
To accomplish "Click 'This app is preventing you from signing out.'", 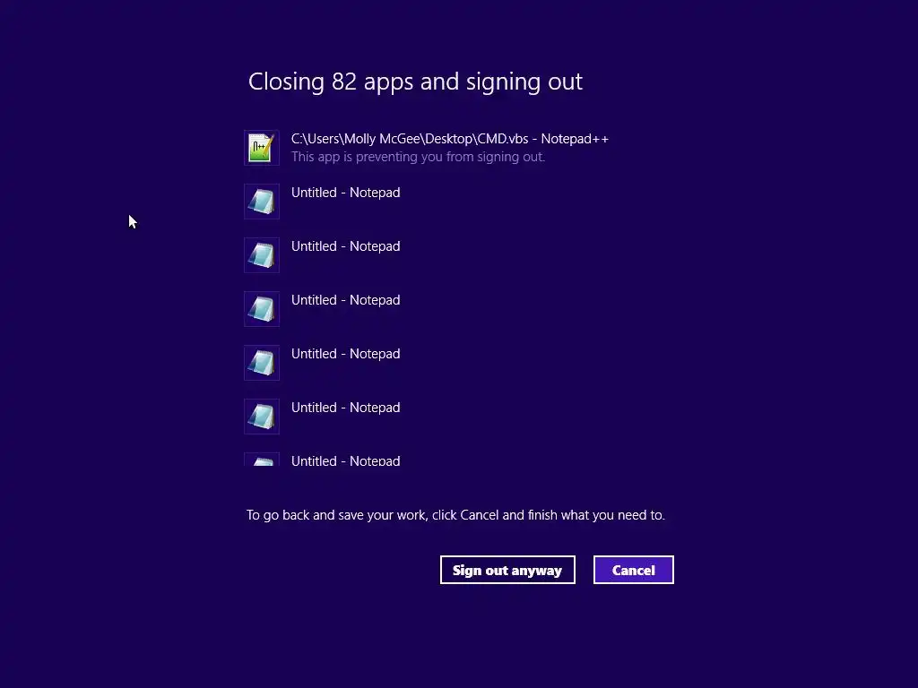I will 418,157.
